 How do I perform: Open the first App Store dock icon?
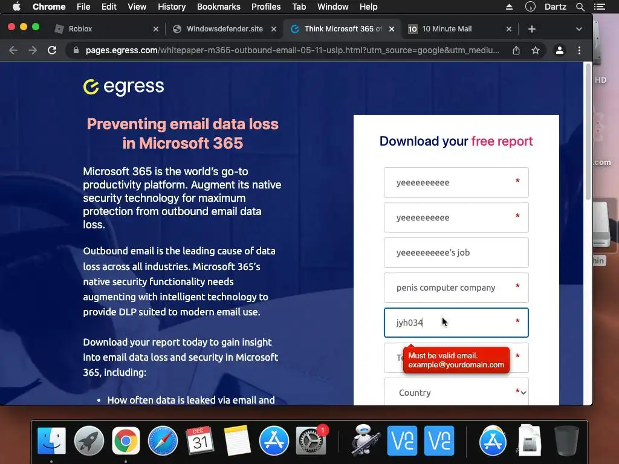coord(274,440)
